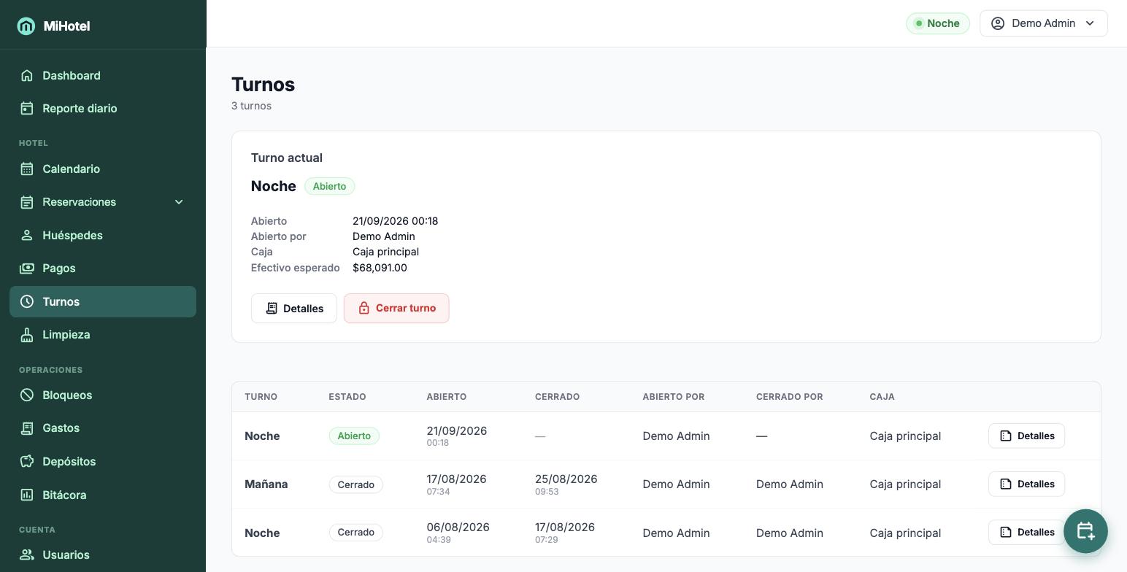Click the floating new reservation calendar button
1127x572 pixels.
point(1085,531)
